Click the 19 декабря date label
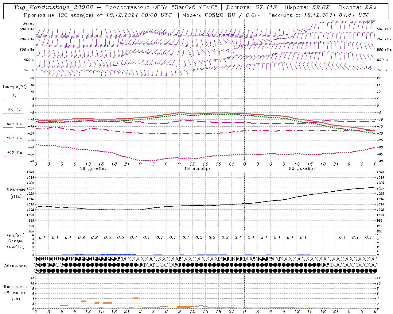 [x=198, y=169]
